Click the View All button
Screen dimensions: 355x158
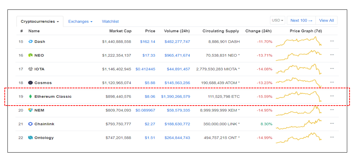(326, 20)
